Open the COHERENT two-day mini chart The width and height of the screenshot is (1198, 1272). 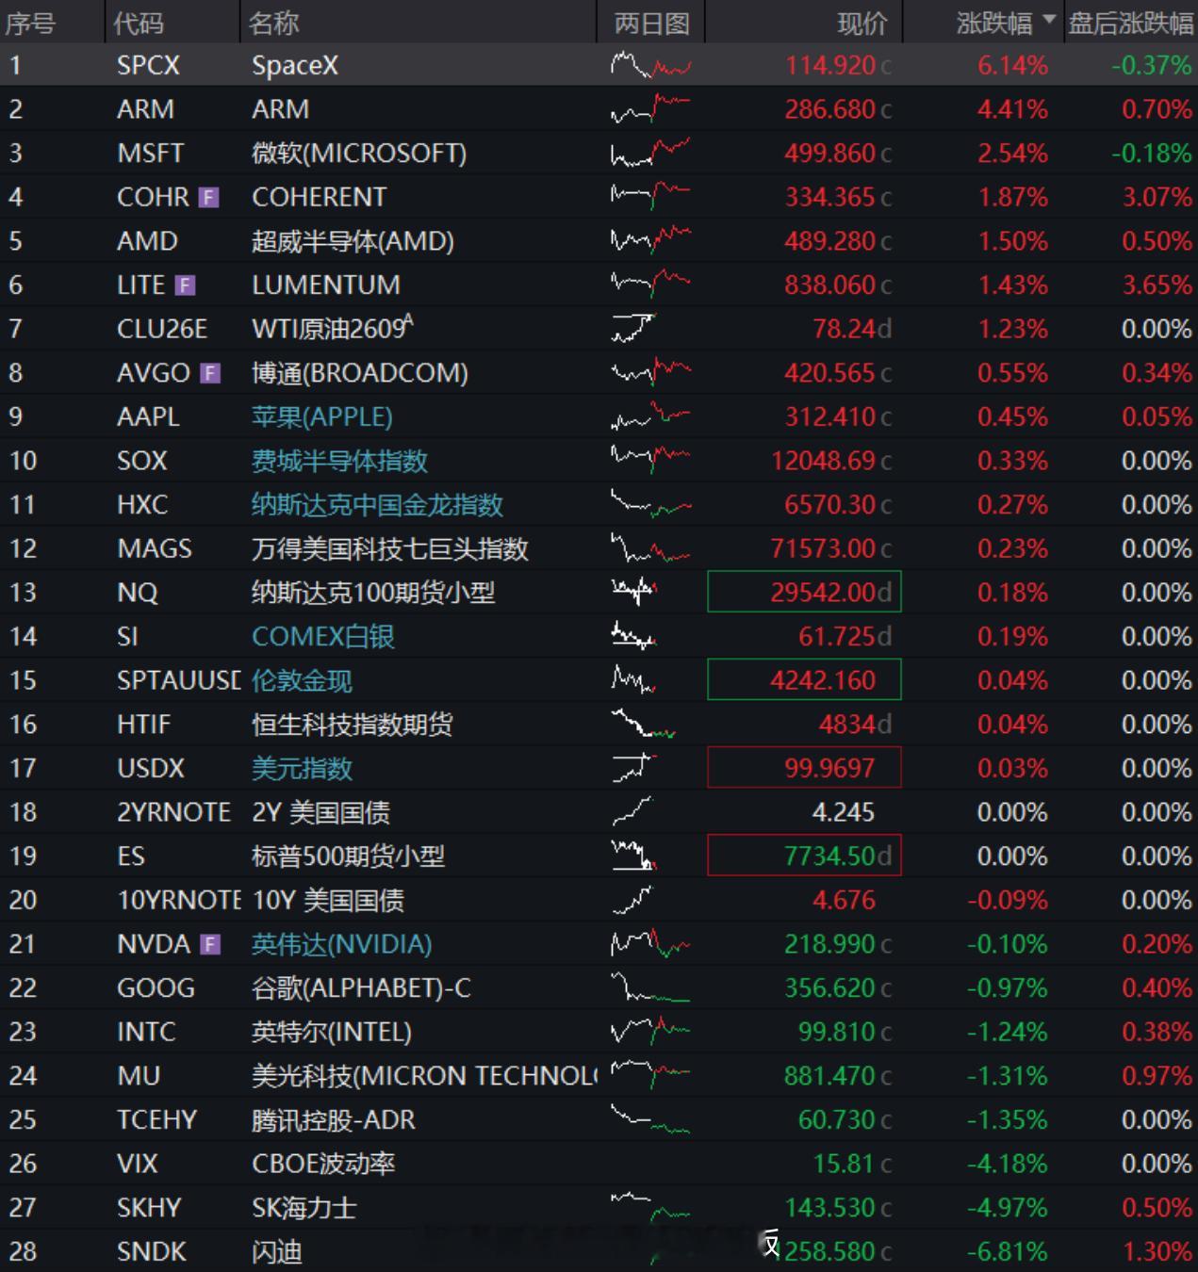pos(650,197)
